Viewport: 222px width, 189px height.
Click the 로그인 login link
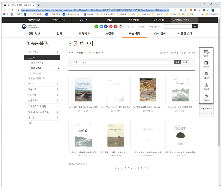click(x=131, y=27)
